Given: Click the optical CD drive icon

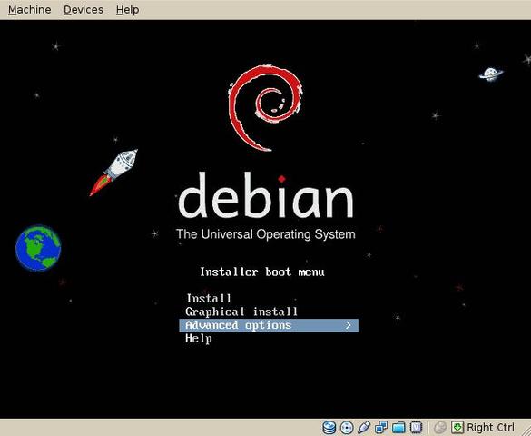Looking at the screenshot, I should 347,428.
